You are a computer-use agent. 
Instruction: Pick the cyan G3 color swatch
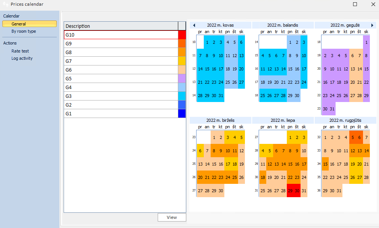coord(182,96)
